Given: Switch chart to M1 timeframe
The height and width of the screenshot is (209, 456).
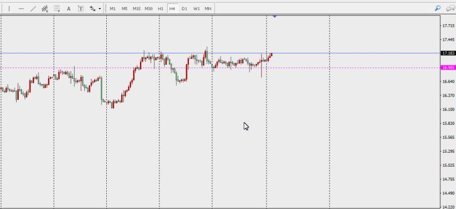Looking at the screenshot, I should point(113,9).
